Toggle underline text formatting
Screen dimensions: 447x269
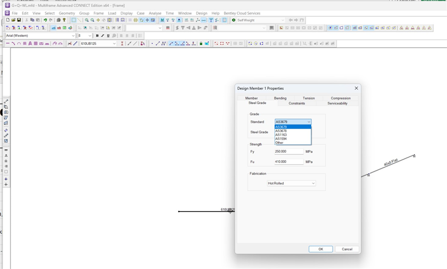pyautogui.click(x=108, y=36)
